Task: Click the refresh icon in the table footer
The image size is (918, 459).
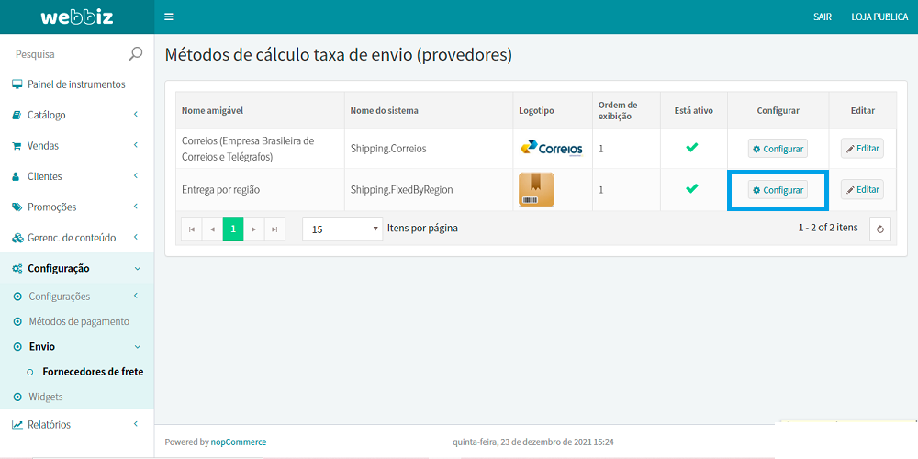Action: 879,229
